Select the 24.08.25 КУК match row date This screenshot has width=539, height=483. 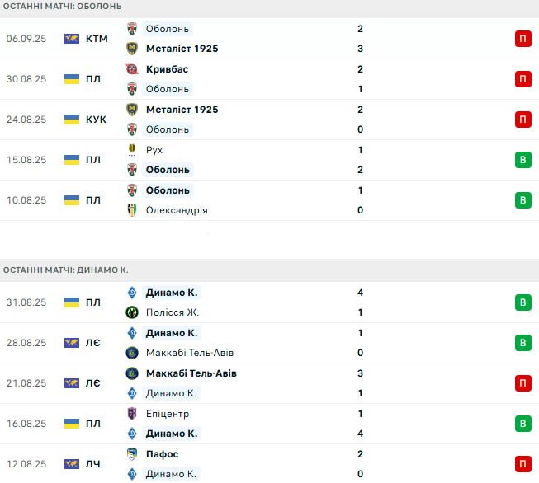pos(26,120)
